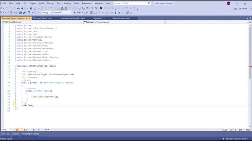Go to next issue arrow in status strip
The width and height of the screenshot is (252, 141).
pyautogui.click(x=39, y=130)
